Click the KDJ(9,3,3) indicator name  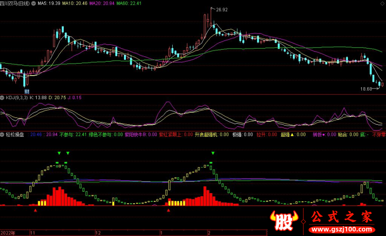17,98
